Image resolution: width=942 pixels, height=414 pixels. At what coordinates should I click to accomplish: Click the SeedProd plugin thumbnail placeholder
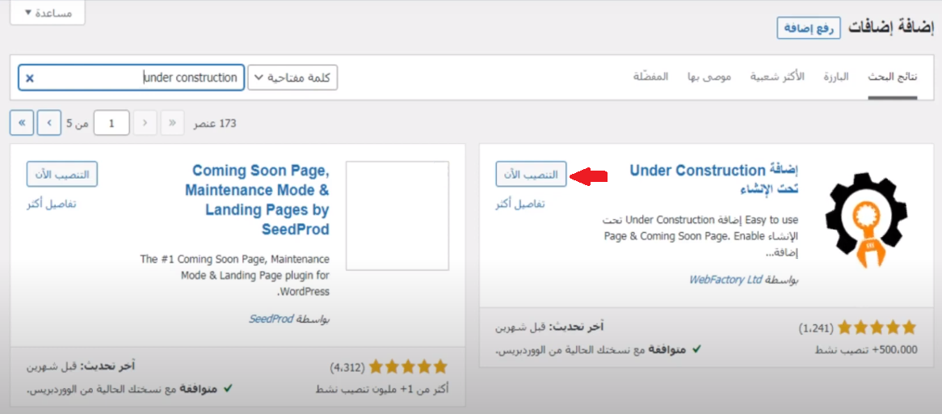(x=397, y=215)
